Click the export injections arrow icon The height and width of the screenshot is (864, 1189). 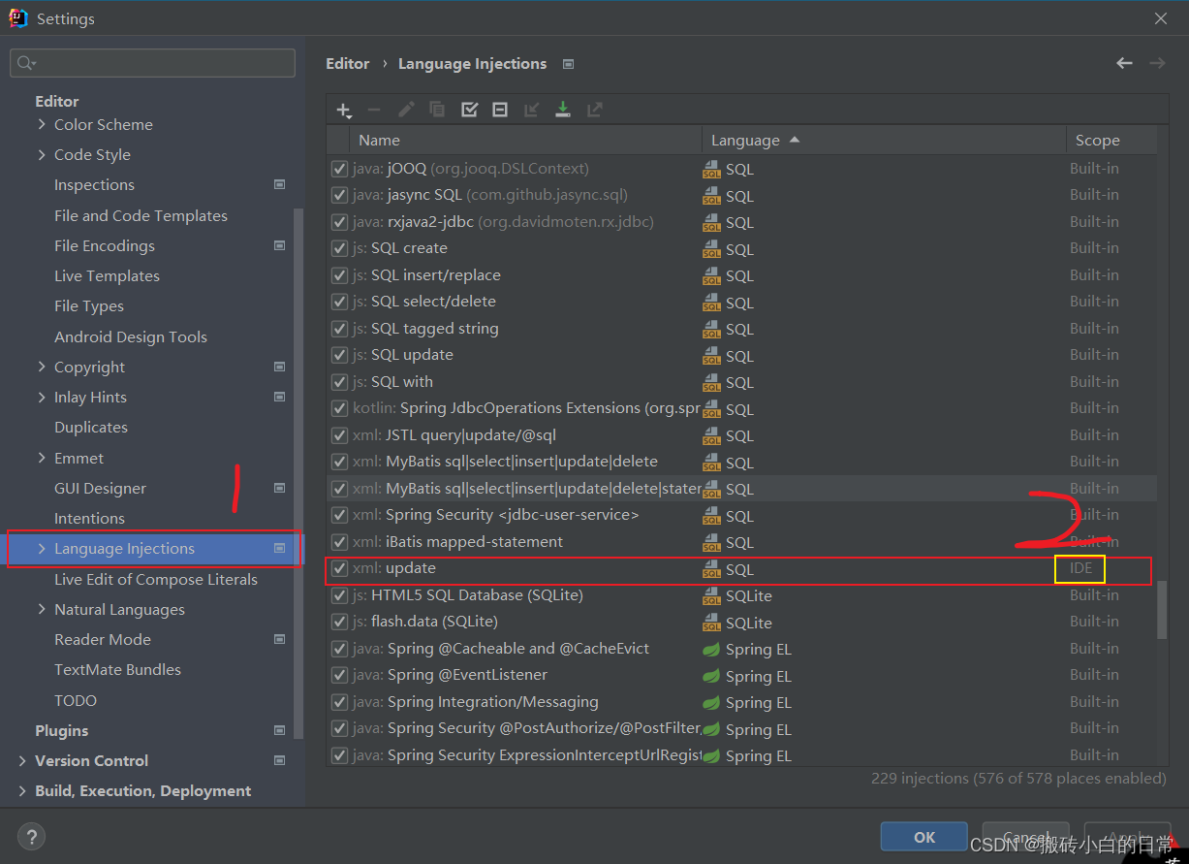[x=594, y=109]
